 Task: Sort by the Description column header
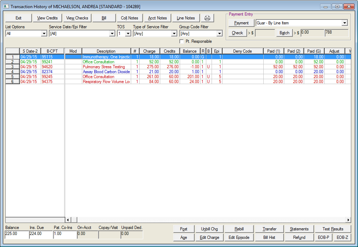coord(106,51)
